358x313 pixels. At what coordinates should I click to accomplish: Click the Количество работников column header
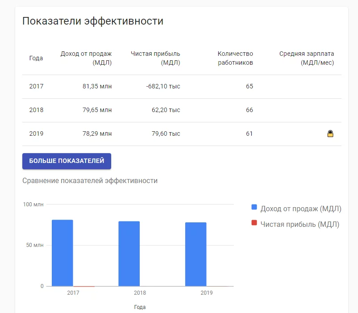tap(235, 58)
